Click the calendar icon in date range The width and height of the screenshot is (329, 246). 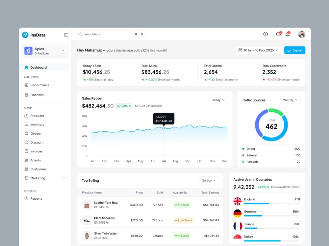[240, 50]
